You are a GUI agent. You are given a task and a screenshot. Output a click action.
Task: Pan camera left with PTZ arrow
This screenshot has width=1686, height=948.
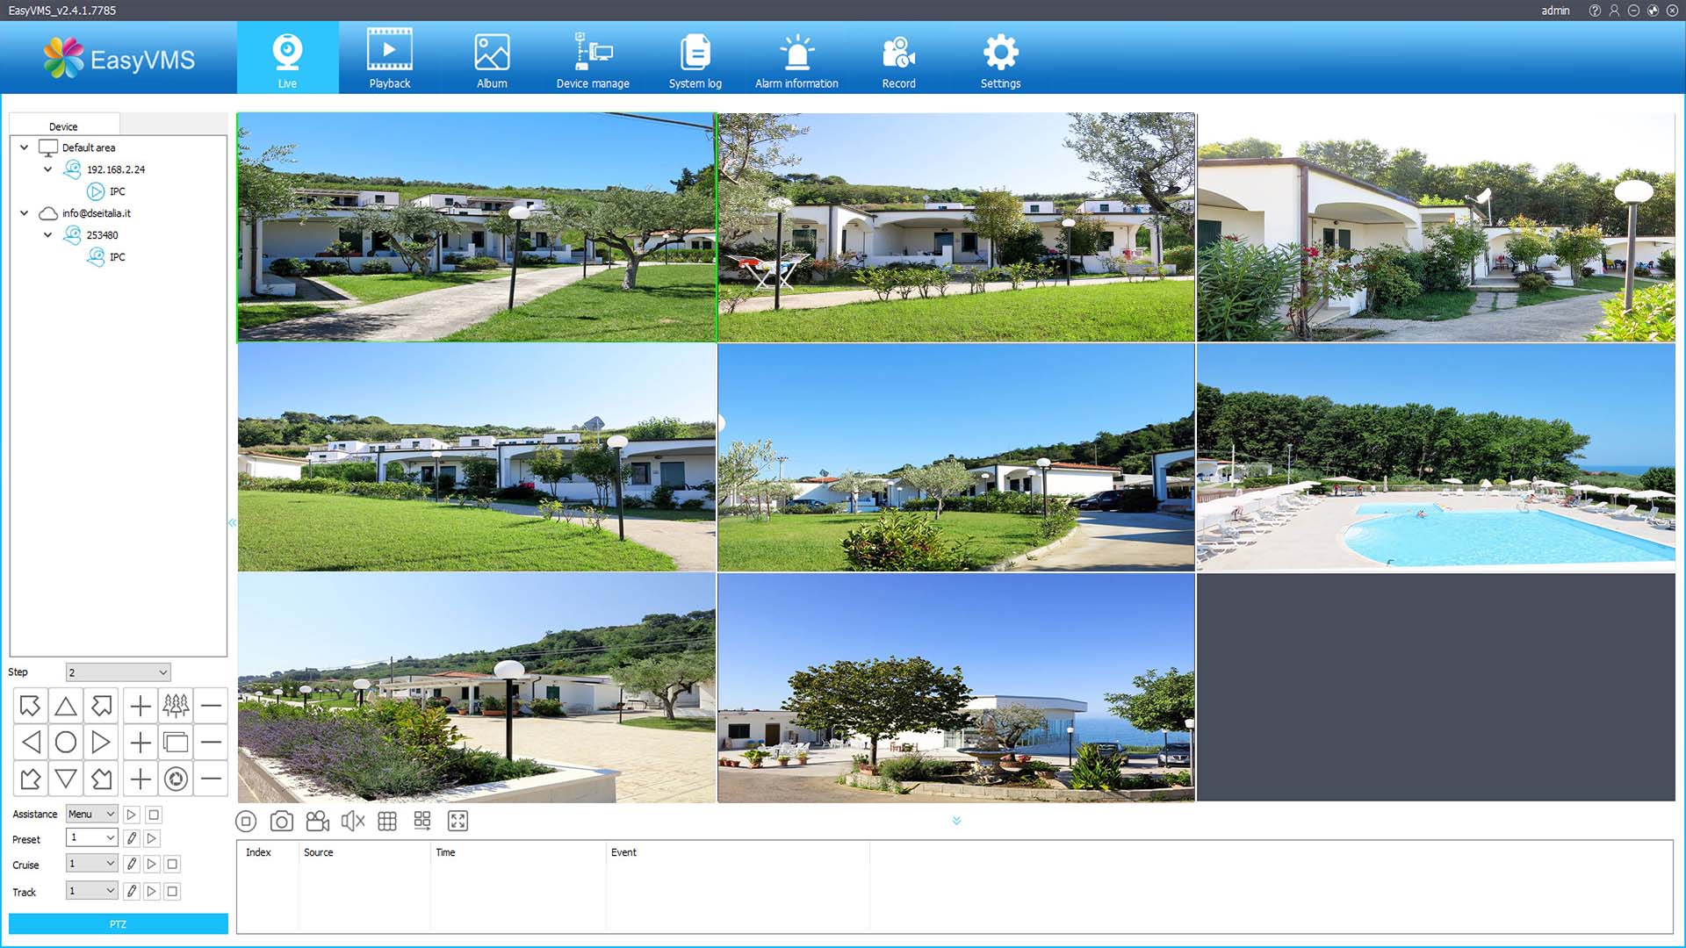point(31,743)
